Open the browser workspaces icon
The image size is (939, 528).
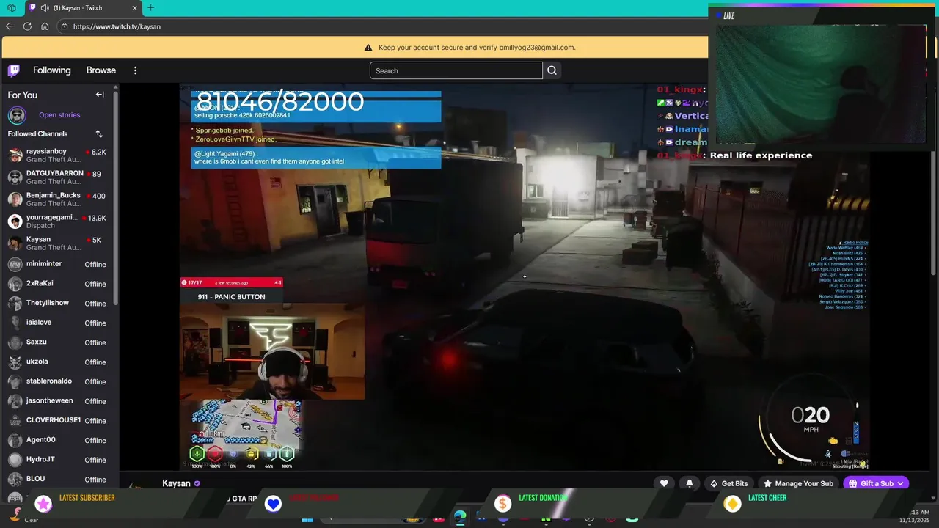pos(12,7)
